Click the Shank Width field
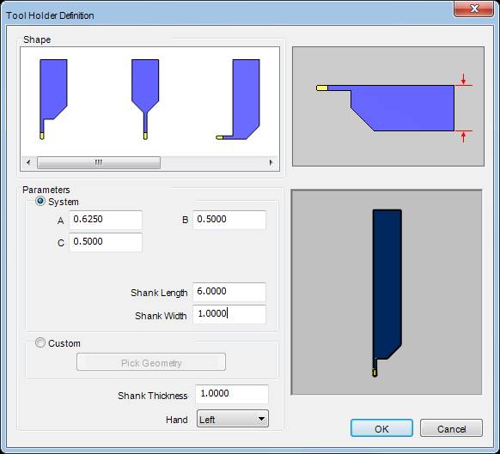 229,314
